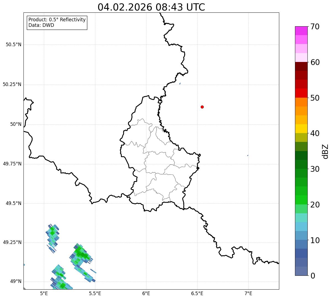Click the colorbar 20 tick label
This screenshot has height=299, width=332.
(x=315, y=205)
